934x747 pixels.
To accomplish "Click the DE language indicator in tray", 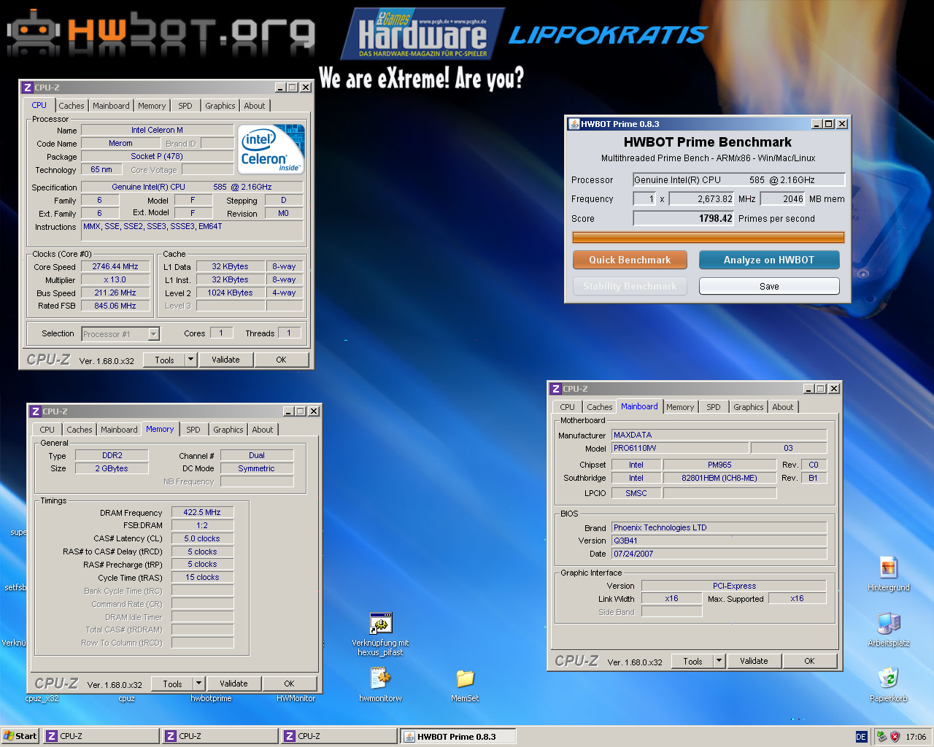I will [x=861, y=737].
